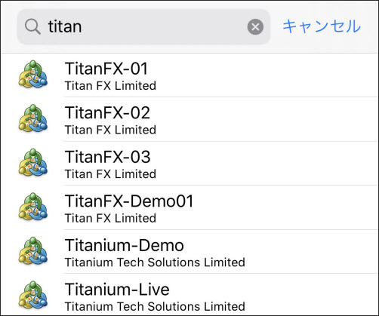
Task: Click Titanium Tech Solutions Limited under Titanium-Live
Action: (155, 306)
